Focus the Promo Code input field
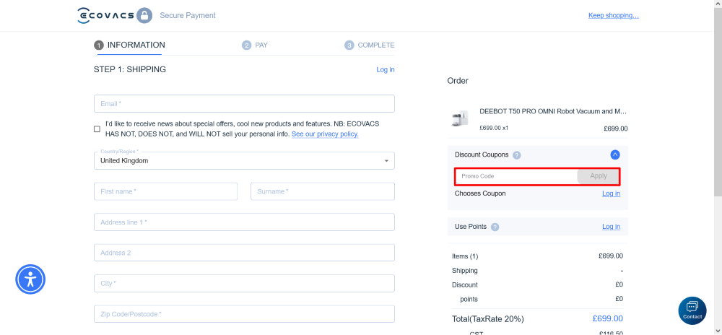The height and width of the screenshot is (335, 722). (x=516, y=175)
